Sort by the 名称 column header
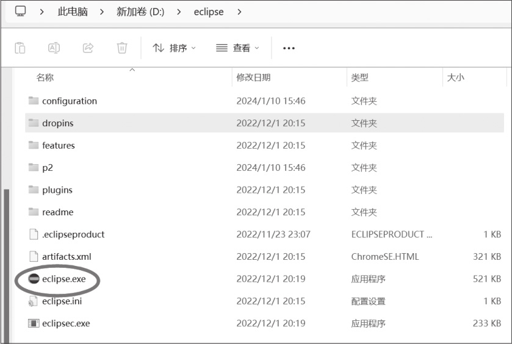 point(45,77)
